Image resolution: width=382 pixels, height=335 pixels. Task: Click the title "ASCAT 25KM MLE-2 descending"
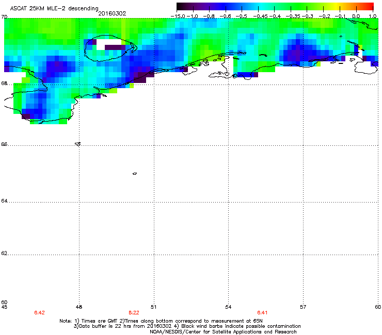[x=54, y=8]
